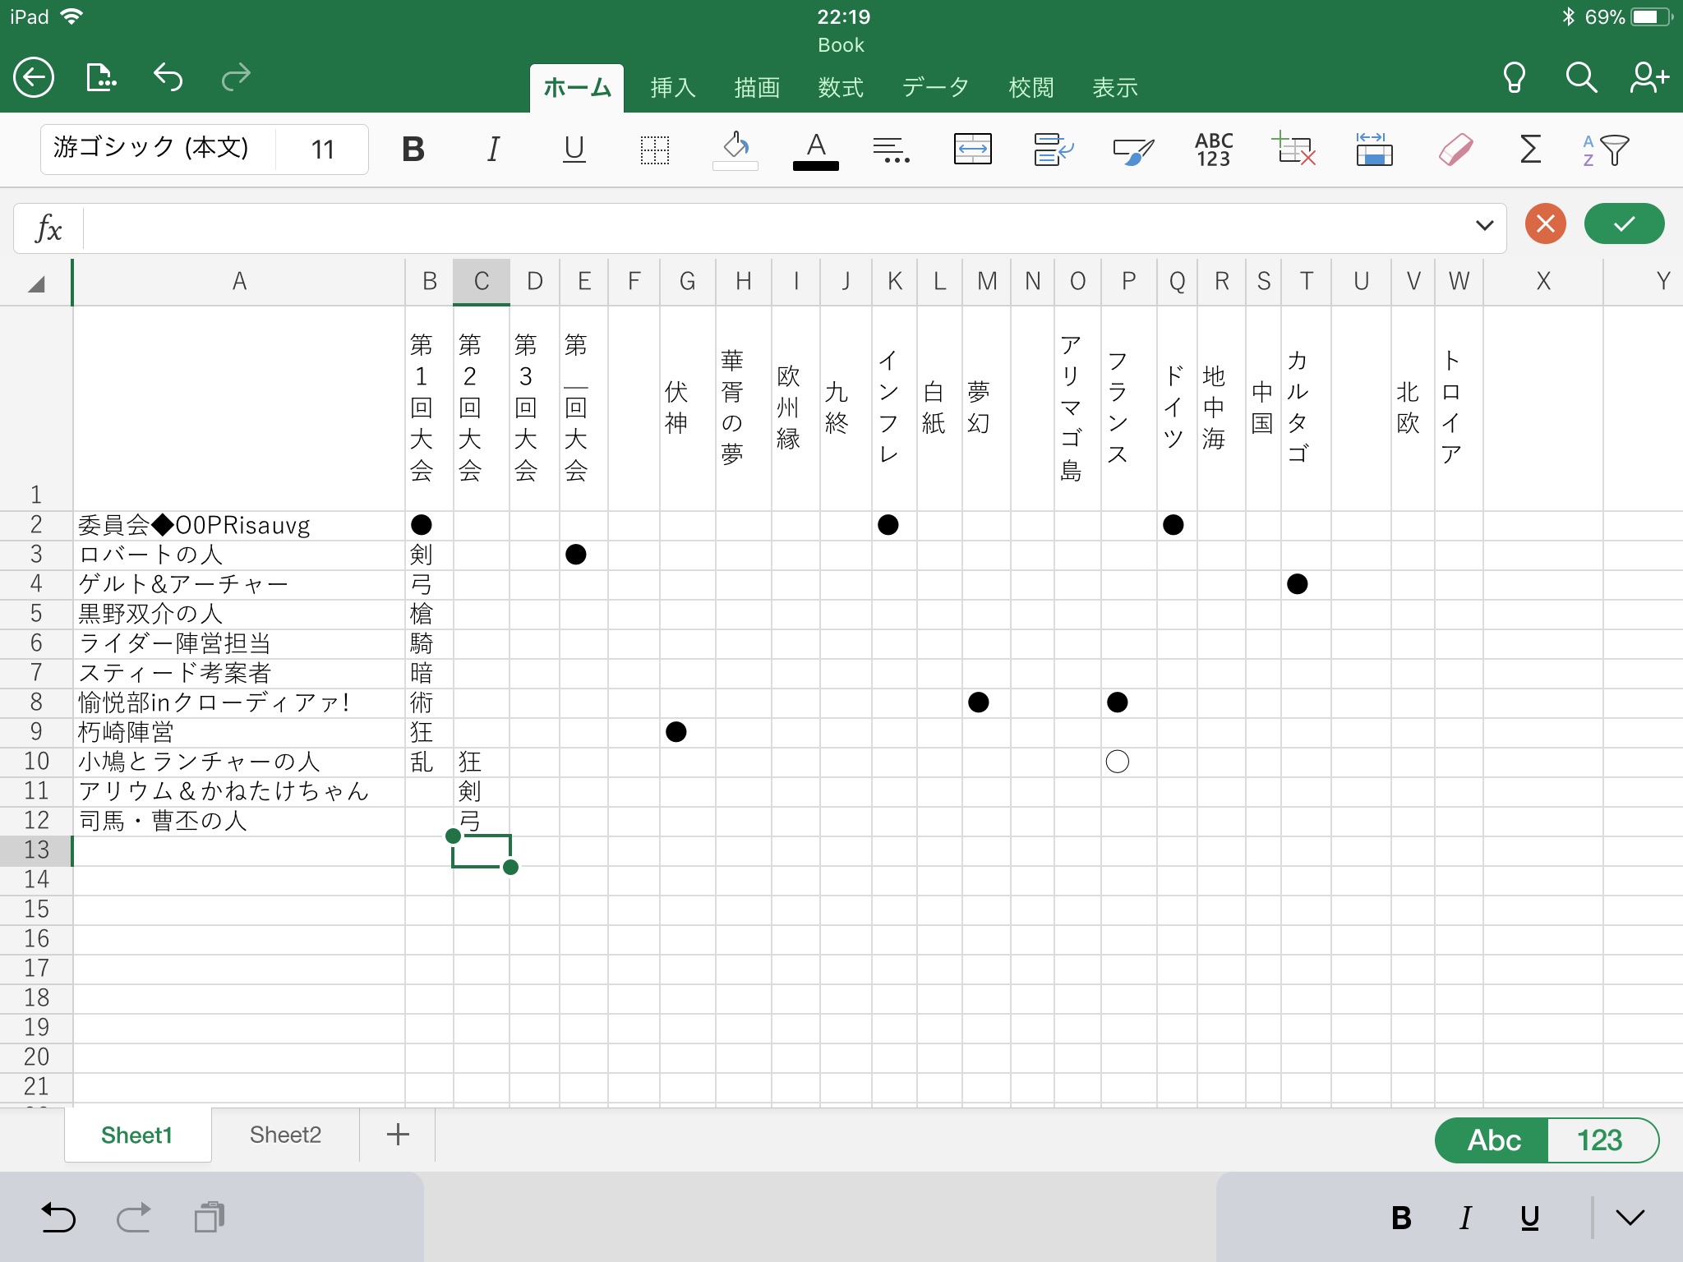Click the eraser clear icon
The image size is (1683, 1262).
point(1455,150)
